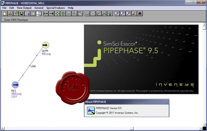207x131 pixels.
Task: Open an existing simulation file
Action: click(10, 13)
